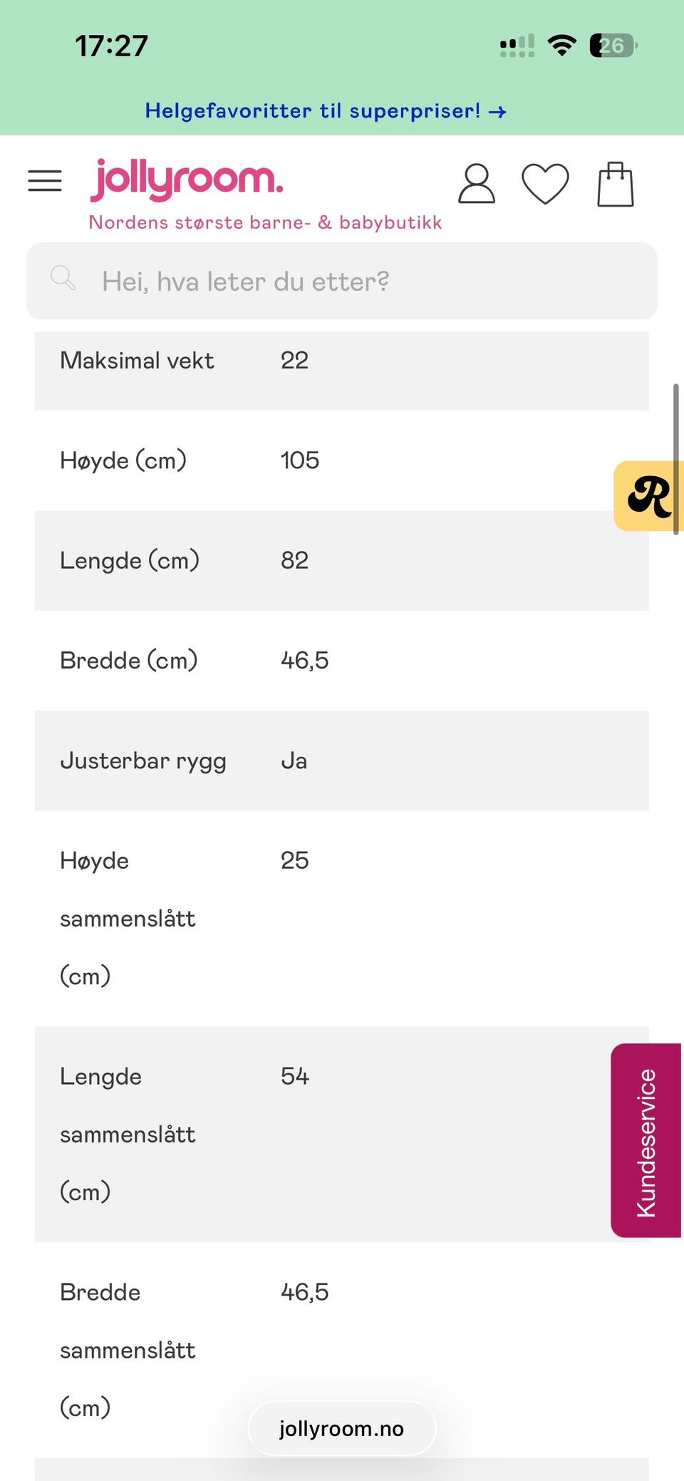Tap the Nordens største barne- & babybutikk tagline
The height and width of the screenshot is (1481, 684).
pos(265,222)
